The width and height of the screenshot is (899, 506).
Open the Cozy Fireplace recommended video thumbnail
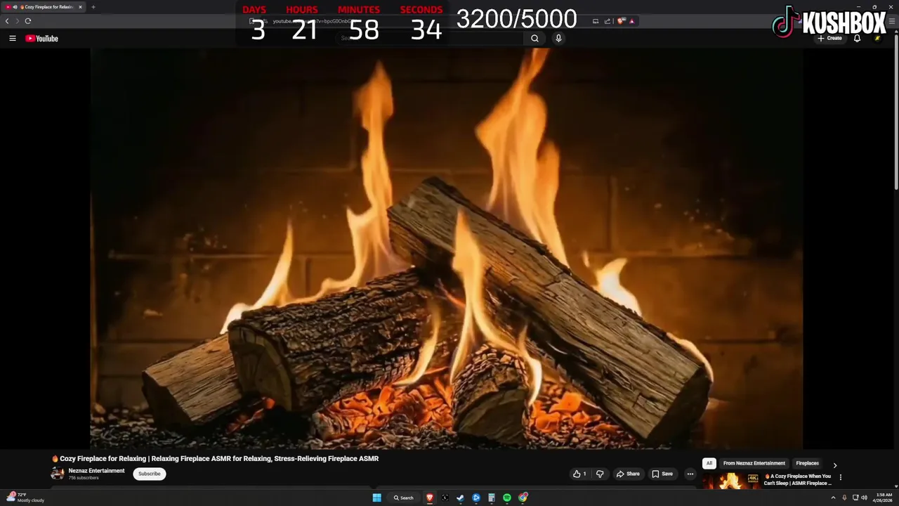pos(731,481)
